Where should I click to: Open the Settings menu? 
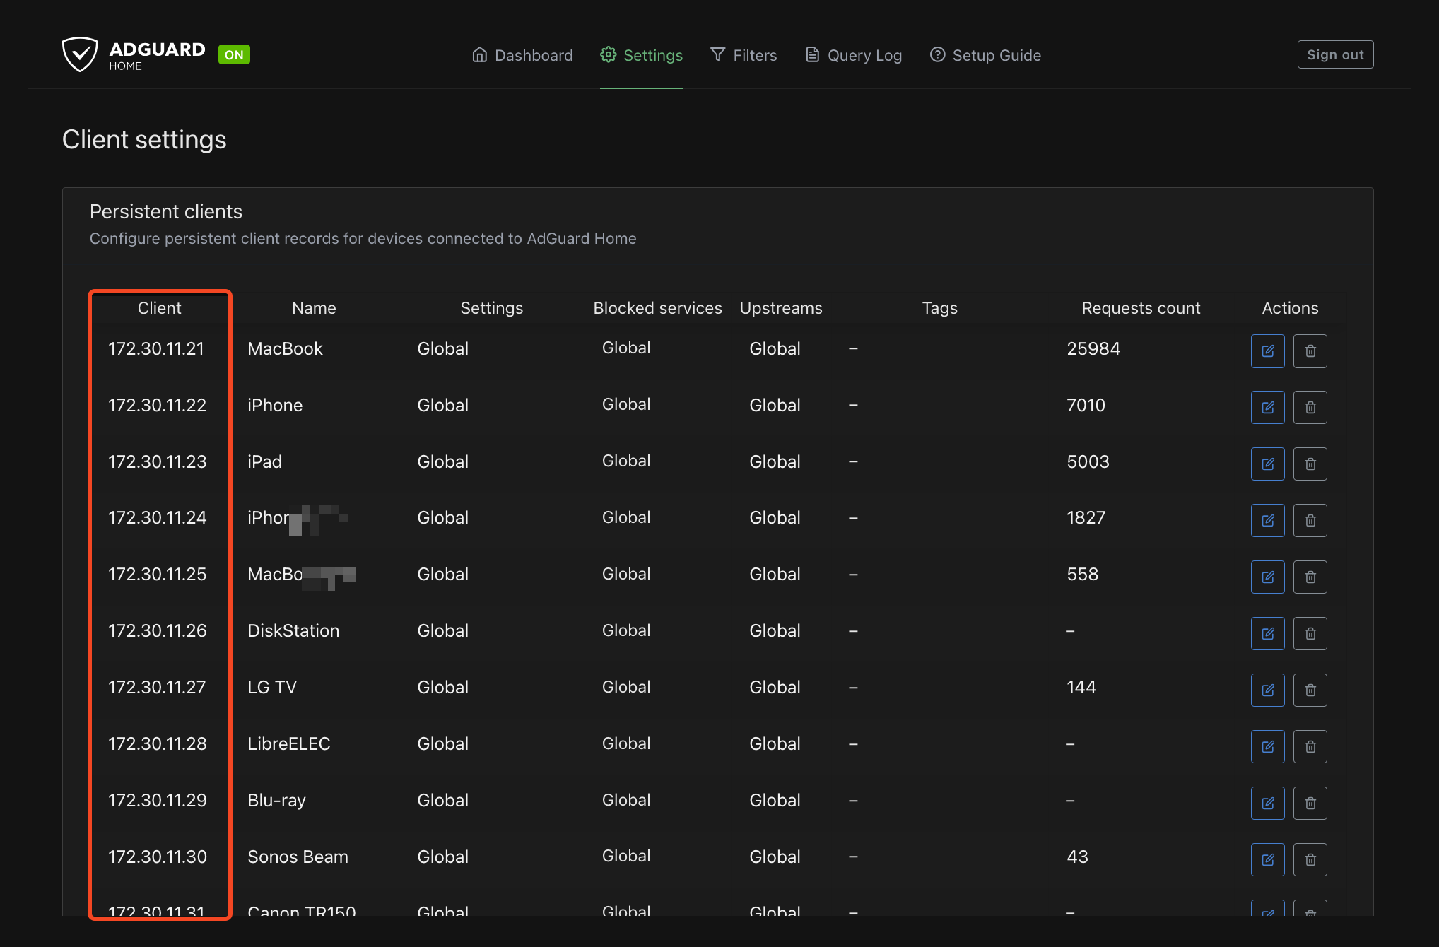(641, 55)
